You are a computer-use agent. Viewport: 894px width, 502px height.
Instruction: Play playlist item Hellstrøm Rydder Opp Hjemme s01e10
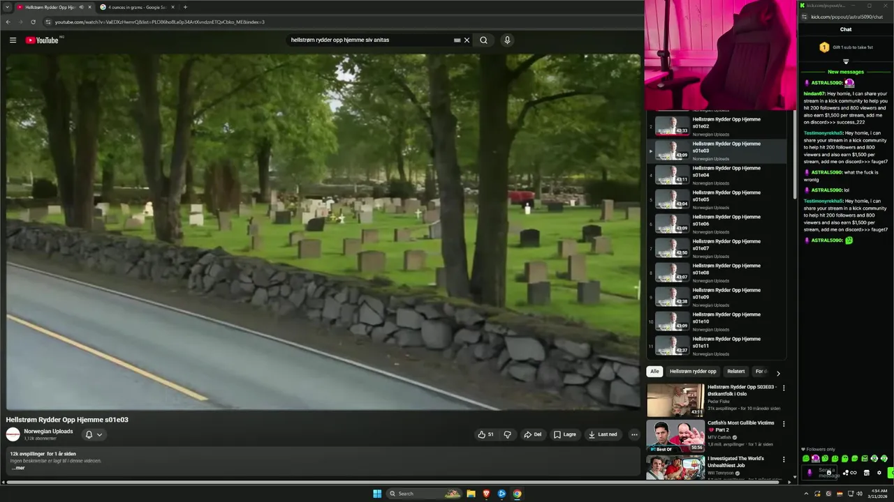coord(718,321)
